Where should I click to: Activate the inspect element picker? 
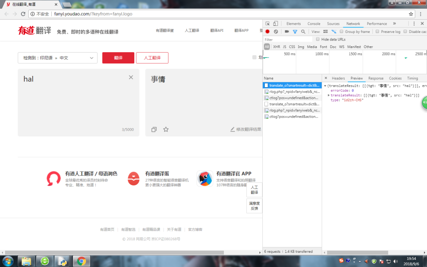tap(268, 24)
